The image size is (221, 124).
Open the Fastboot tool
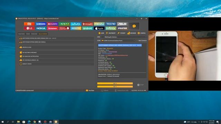click(111, 33)
